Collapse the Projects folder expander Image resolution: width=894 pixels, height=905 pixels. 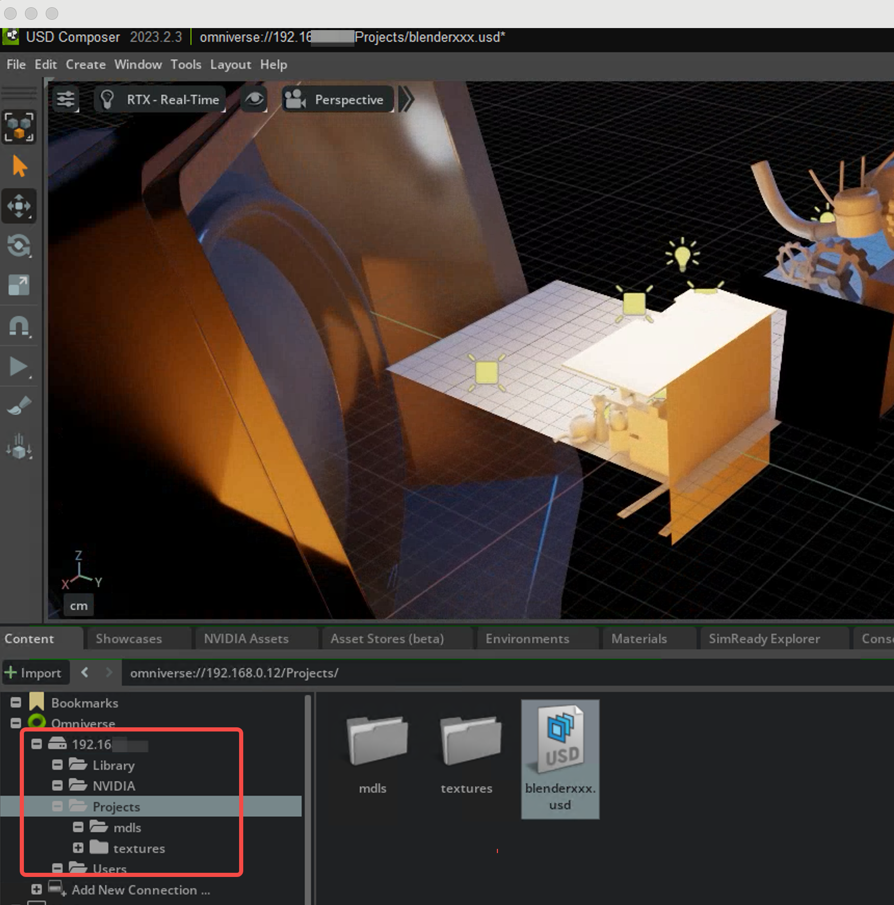(x=57, y=806)
